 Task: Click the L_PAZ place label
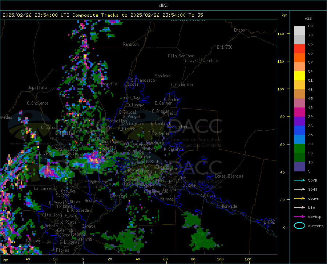coord(269,222)
